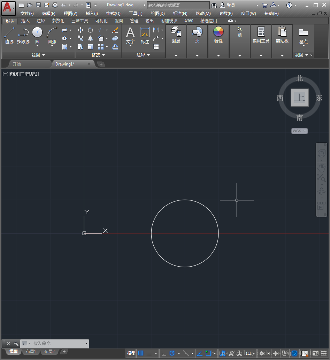This screenshot has width=330, height=360.
Task: Toggle polar tracking in status bar
Action: click(x=172, y=353)
